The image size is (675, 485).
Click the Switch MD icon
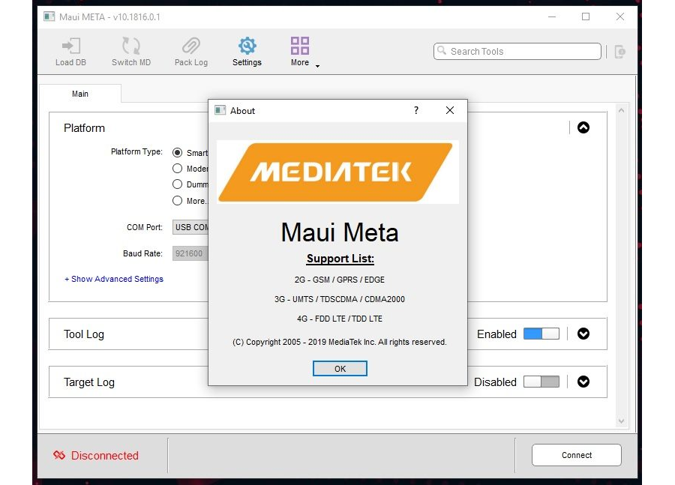[x=131, y=47]
